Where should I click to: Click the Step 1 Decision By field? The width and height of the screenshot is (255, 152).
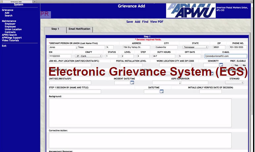75,92
